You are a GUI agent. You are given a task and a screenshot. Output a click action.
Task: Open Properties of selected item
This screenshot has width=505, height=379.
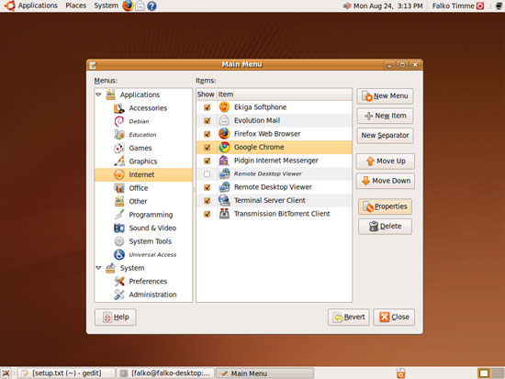385,206
